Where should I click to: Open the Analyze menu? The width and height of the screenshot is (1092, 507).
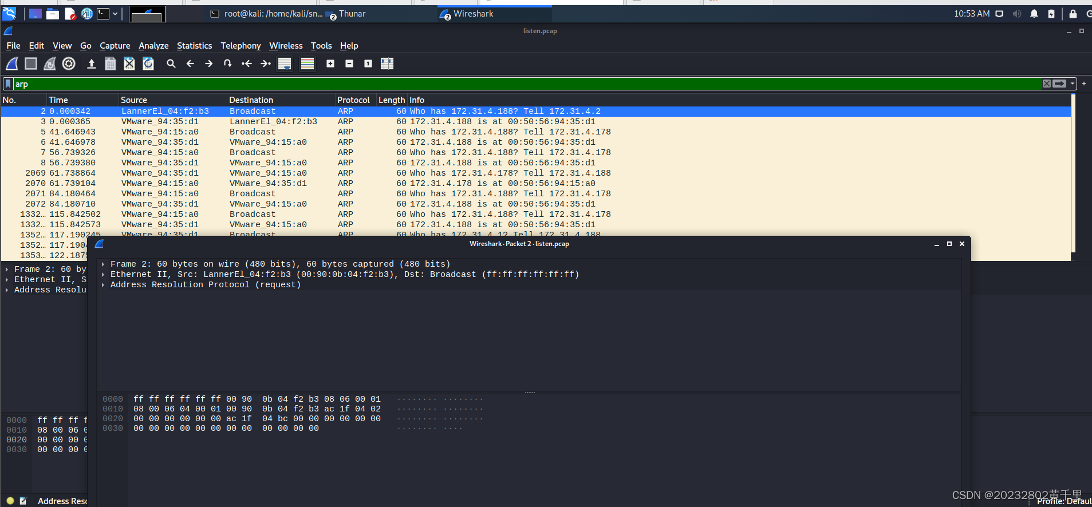153,46
